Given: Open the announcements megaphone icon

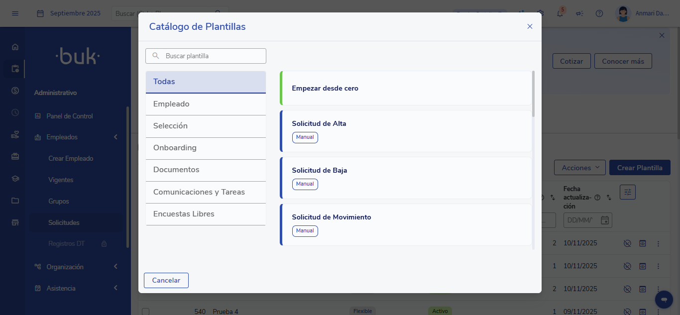Looking at the screenshot, I should point(579,13).
